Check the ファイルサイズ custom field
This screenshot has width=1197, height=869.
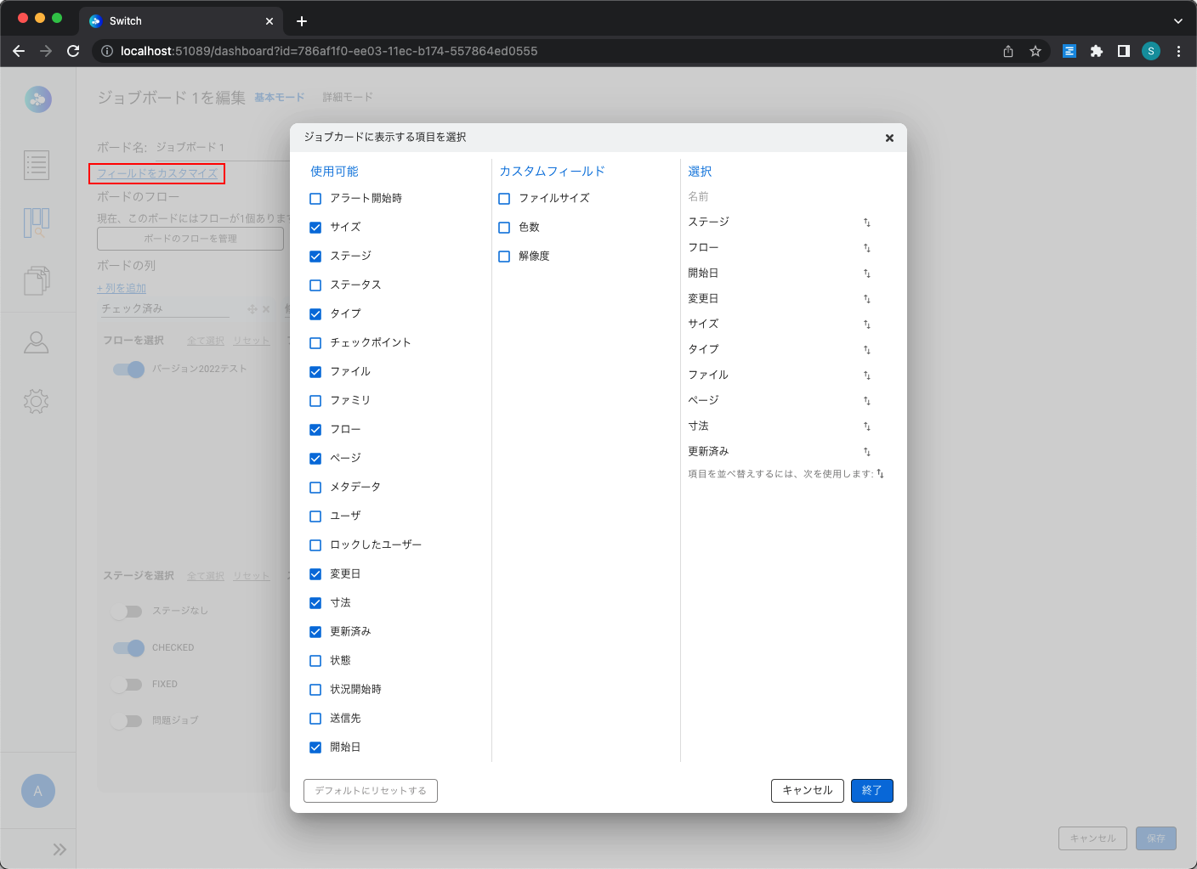click(504, 199)
